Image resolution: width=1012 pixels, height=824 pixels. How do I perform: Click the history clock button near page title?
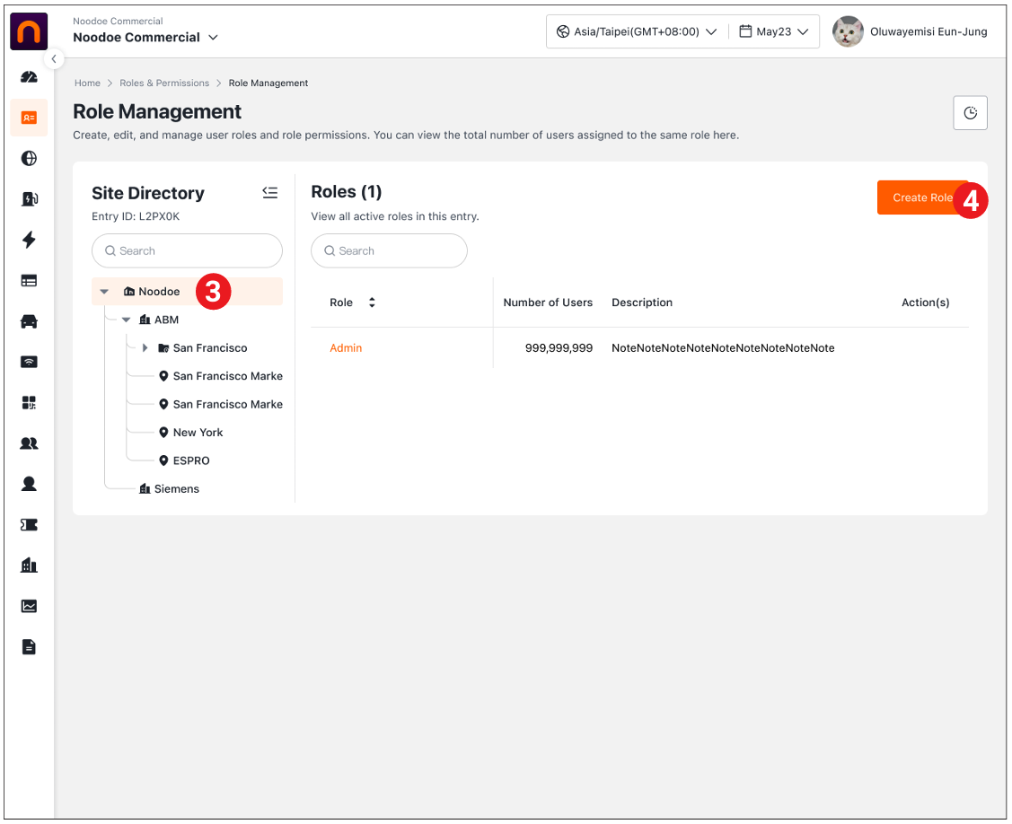coord(970,113)
